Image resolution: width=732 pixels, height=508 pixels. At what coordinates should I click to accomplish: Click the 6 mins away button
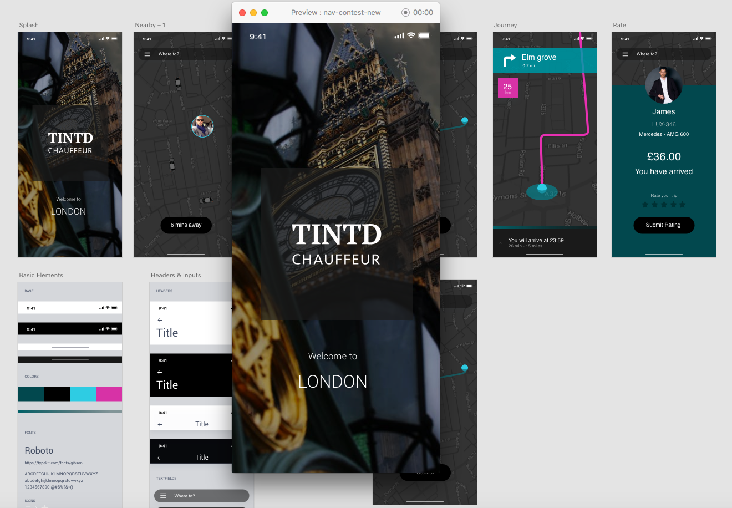click(186, 225)
